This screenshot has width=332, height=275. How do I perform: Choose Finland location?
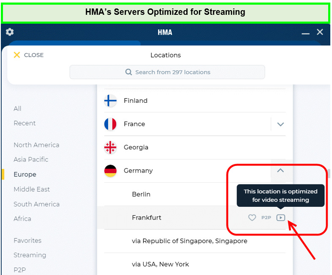195,101
